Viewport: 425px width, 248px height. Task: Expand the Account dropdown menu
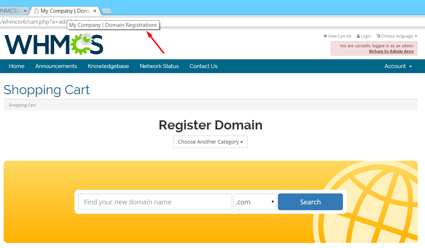(x=398, y=66)
